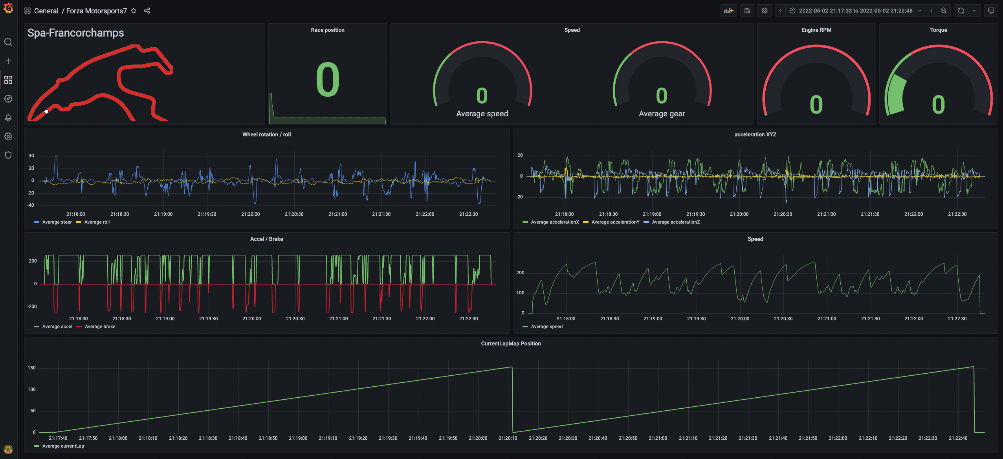
Task: Open the Alerting bell icon
Action: coord(8,118)
